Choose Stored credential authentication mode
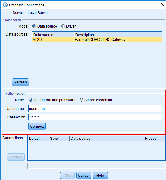 click(x=82, y=100)
